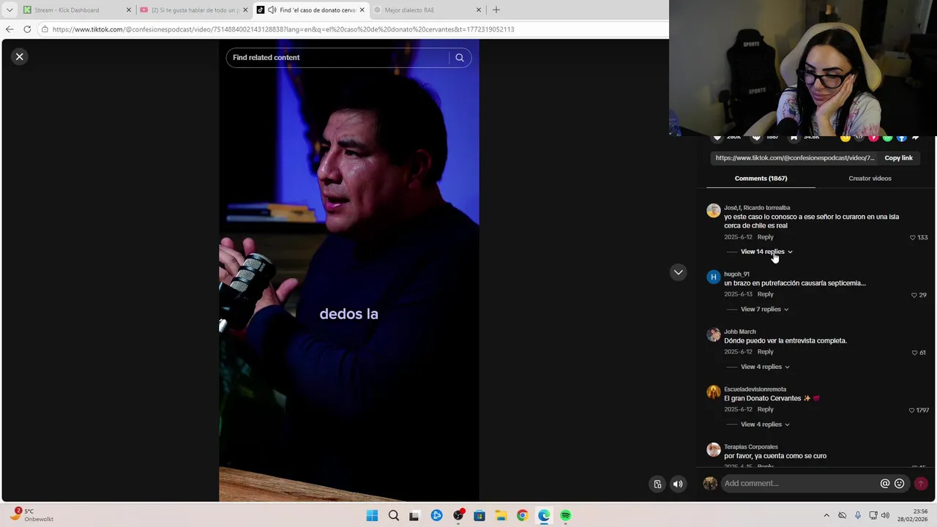Switch to Creator videos tab
Screen dimensions: 937x527
(x=870, y=179)
